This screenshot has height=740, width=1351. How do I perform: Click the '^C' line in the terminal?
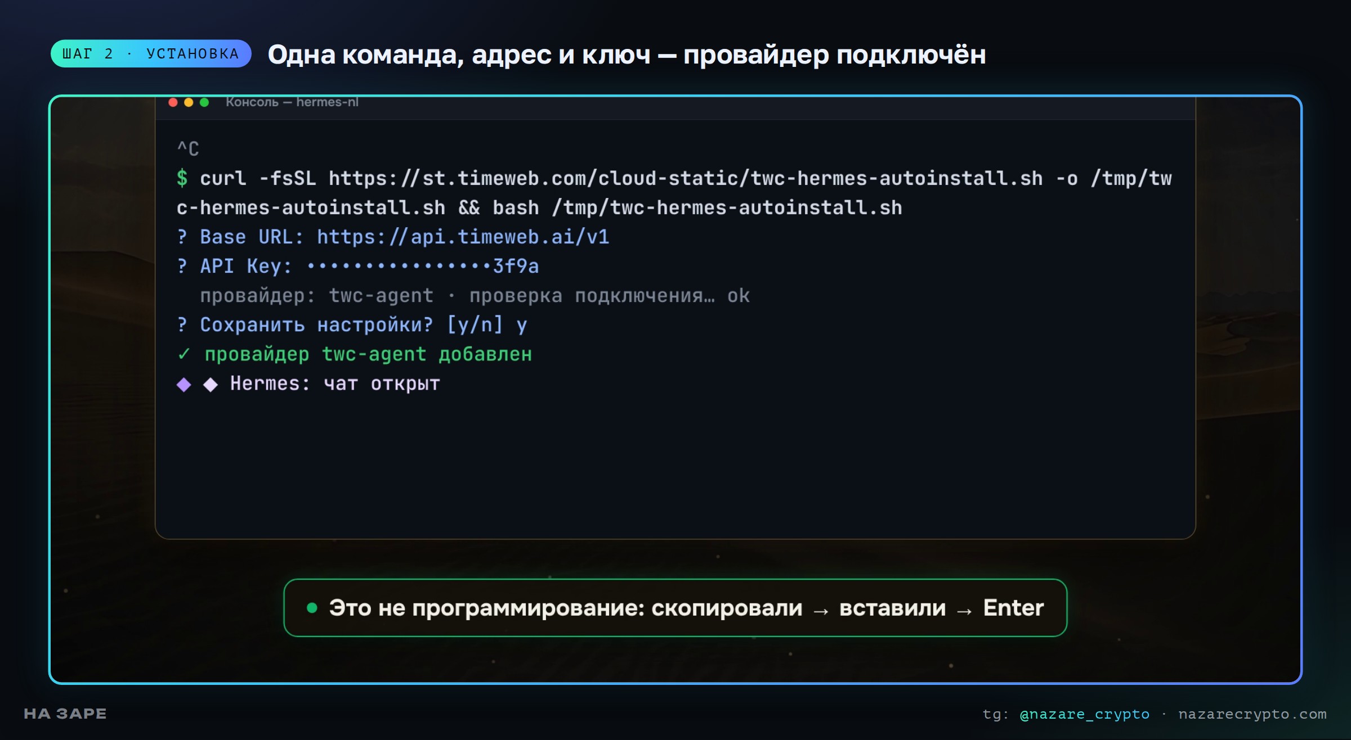[188, 149]
